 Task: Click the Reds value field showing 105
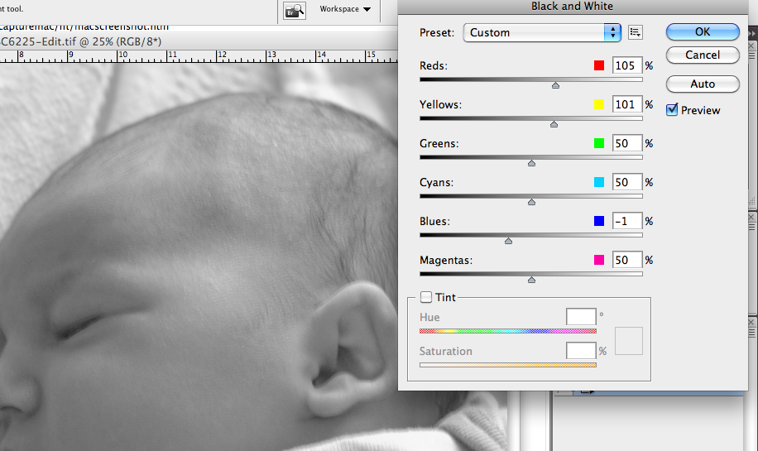(x=627, y=65)
